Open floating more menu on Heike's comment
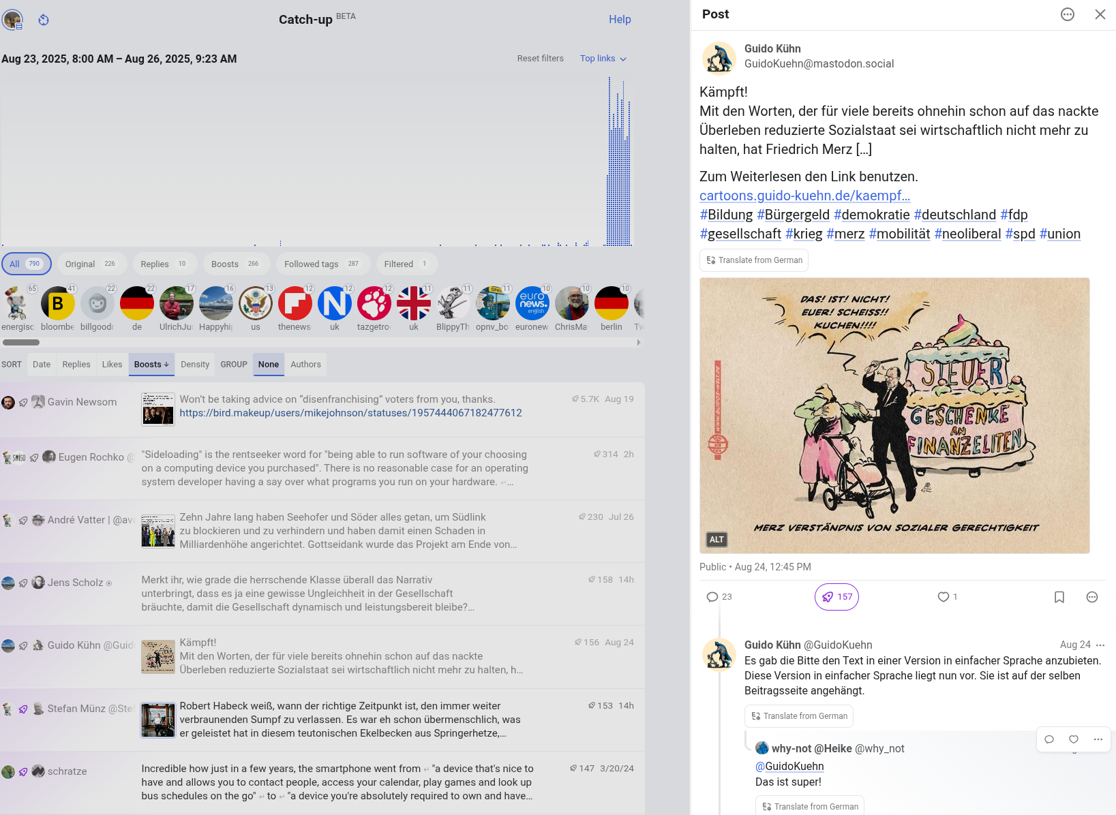1116x815 pixels. click(x=1098, y=739)
